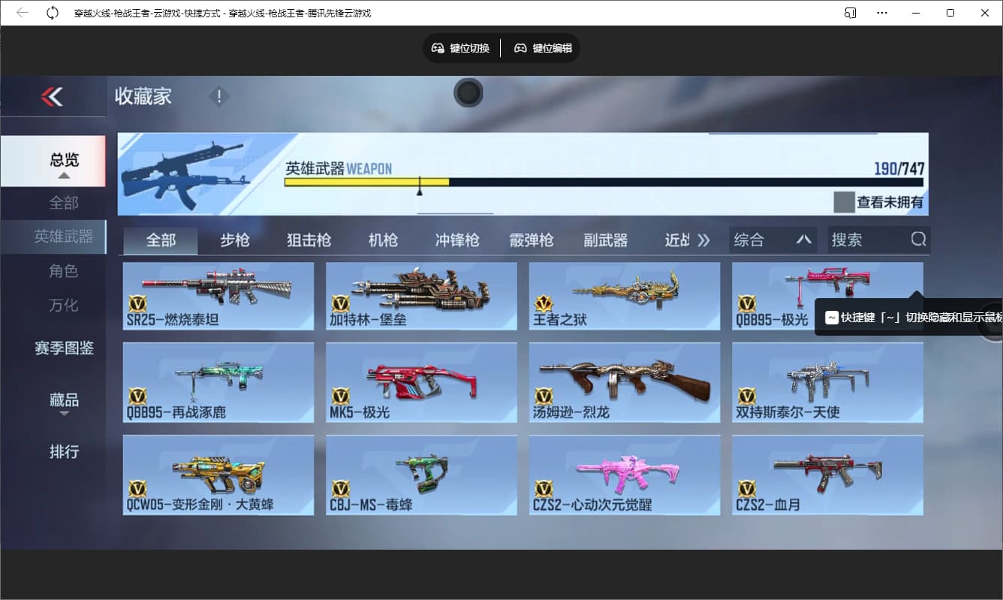1003x600 pixels.
Task: Click the 快捷键 tooltip about hiding the mouse
Action: pos(908,318)
